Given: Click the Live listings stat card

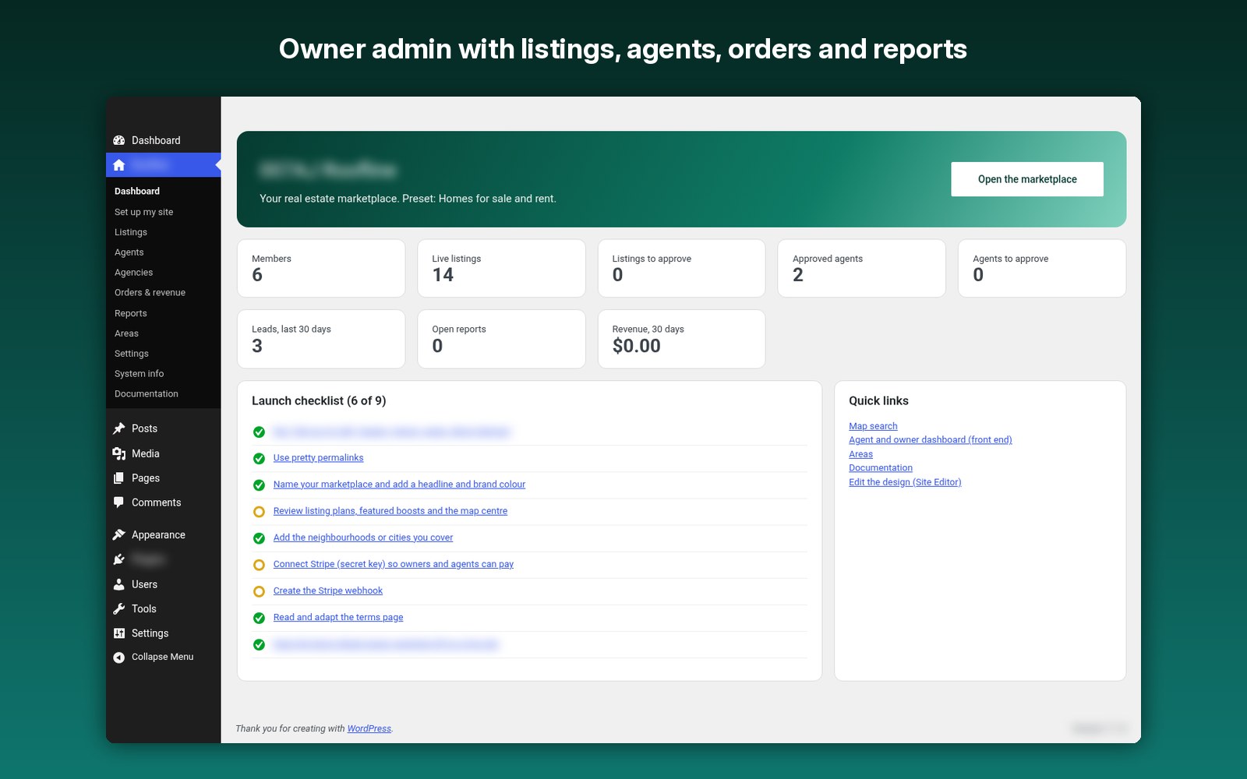Looking at the screenshot, I should pyautogui.click(x=501, y=268).
